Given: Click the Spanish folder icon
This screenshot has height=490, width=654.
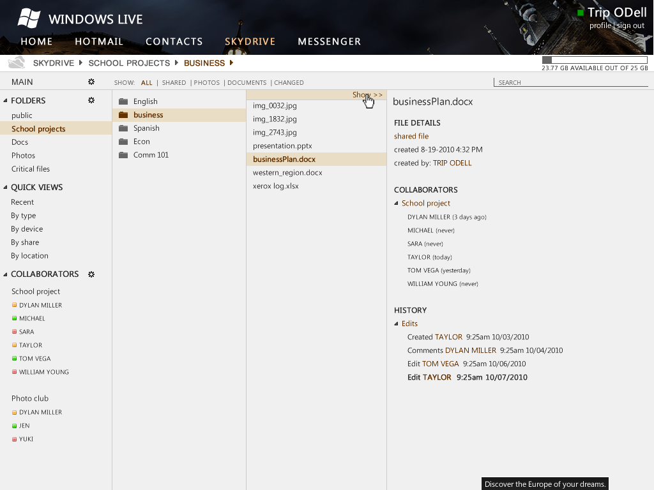Looking at the screenshot, I should coord(123,128).
